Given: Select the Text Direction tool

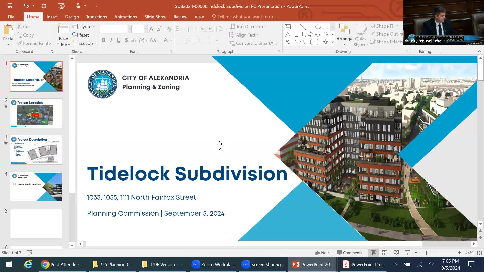Looking at the screenshot, I should (248, 26).
